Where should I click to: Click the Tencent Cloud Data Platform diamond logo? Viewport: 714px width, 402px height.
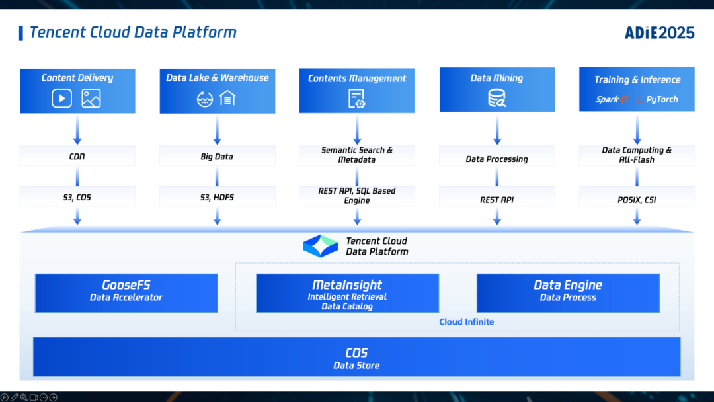(320, 246)
